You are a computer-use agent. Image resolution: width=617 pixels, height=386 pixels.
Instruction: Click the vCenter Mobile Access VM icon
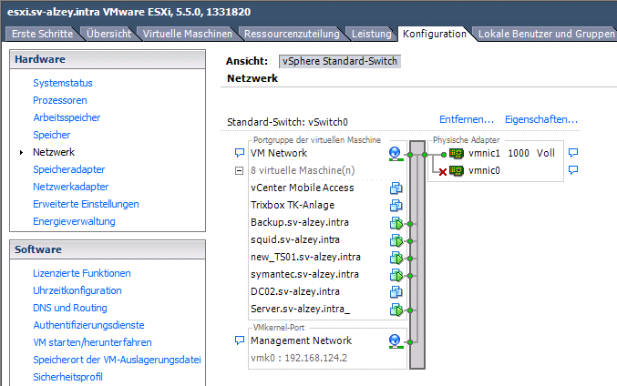(396, 188)
